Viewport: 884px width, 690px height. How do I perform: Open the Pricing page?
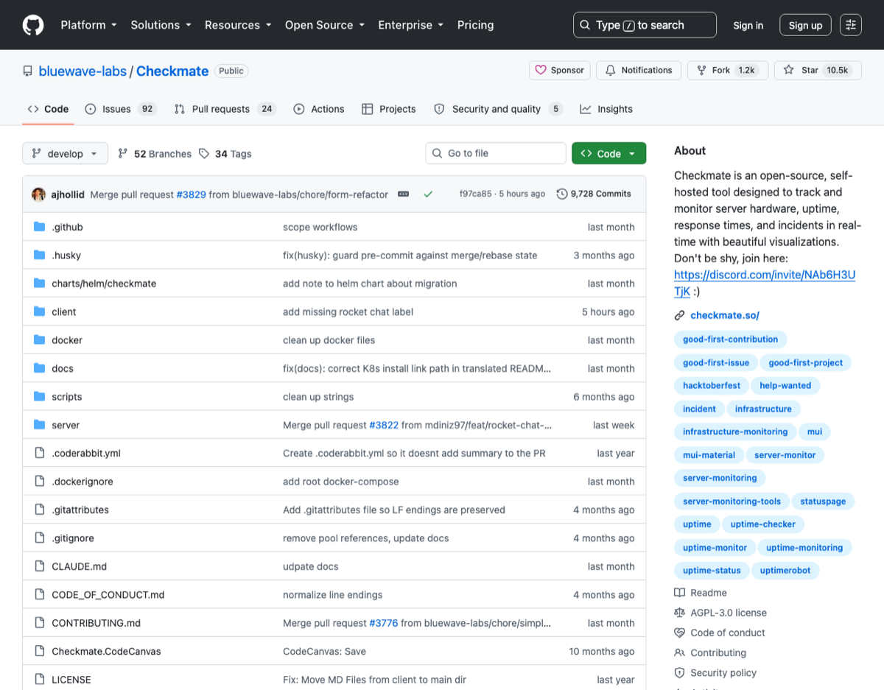[x=475, y=25]
